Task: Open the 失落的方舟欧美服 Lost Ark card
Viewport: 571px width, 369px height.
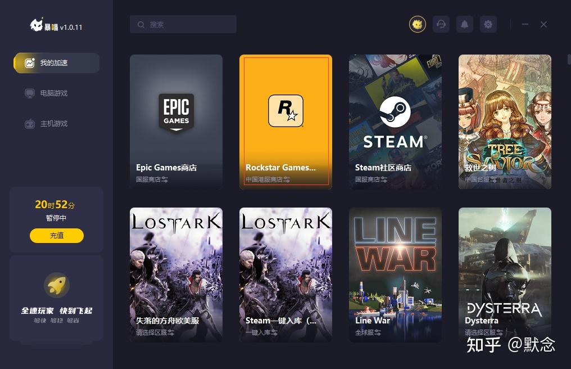Action: click(x=176, y=275)
